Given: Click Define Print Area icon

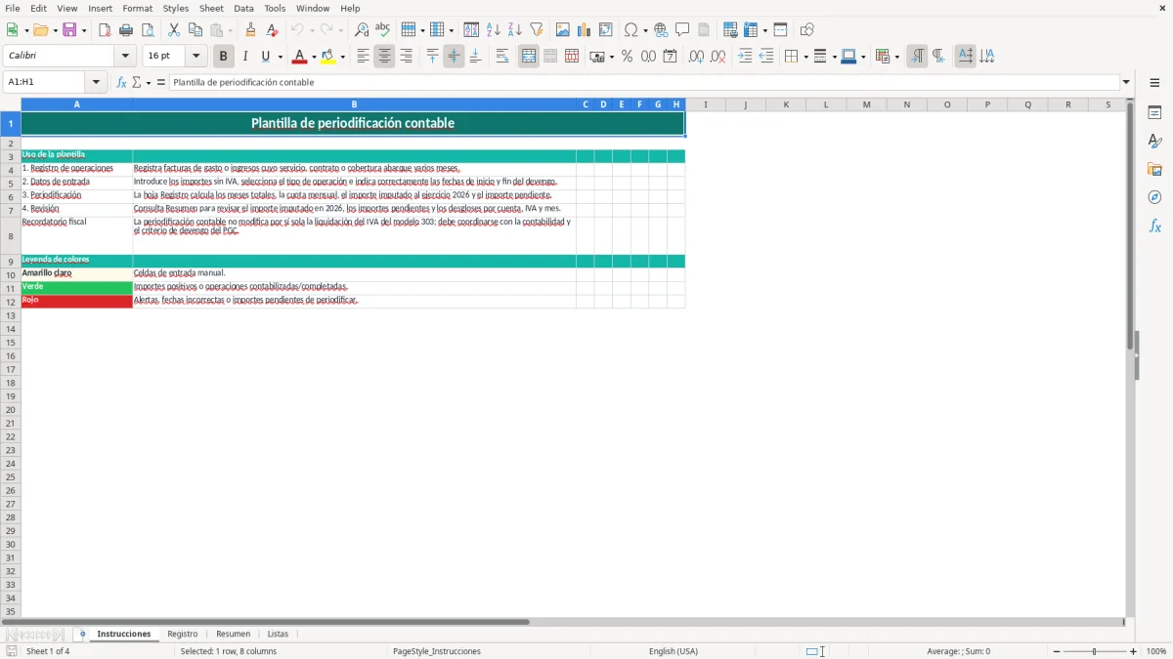Looking at the screenshot, I should click(730, 30).
